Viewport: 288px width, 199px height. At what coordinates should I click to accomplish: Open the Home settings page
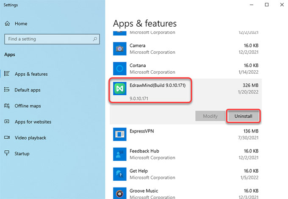tap(21, 24)
